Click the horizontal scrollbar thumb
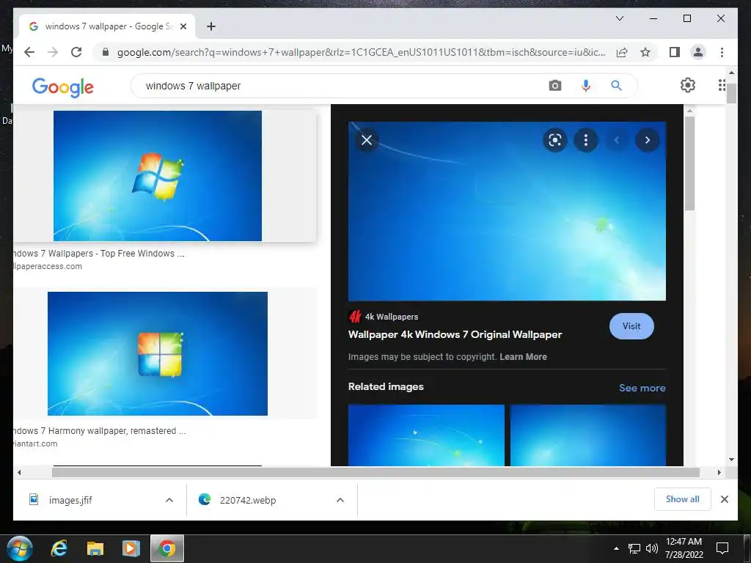This screenshot has height=563, width=751. [x=375, y=472]
